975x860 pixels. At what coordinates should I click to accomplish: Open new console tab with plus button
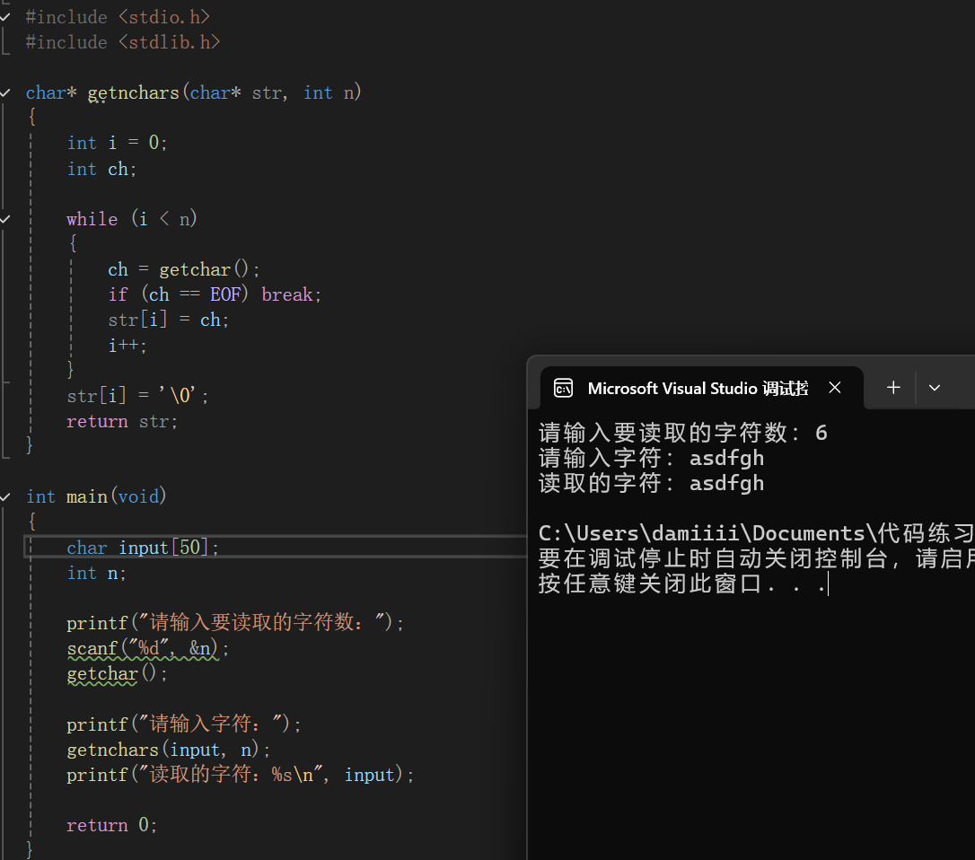pyautogui.click(x=893, y=388)
